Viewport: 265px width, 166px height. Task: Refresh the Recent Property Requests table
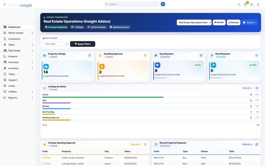click(257, 144)
